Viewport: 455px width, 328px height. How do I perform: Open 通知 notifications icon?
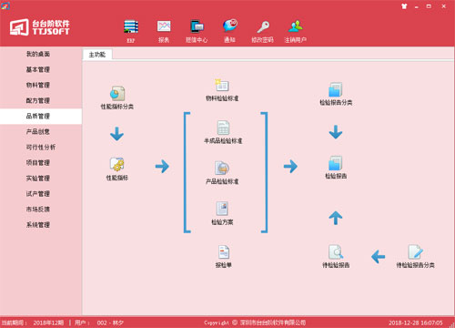pos(230,26)
